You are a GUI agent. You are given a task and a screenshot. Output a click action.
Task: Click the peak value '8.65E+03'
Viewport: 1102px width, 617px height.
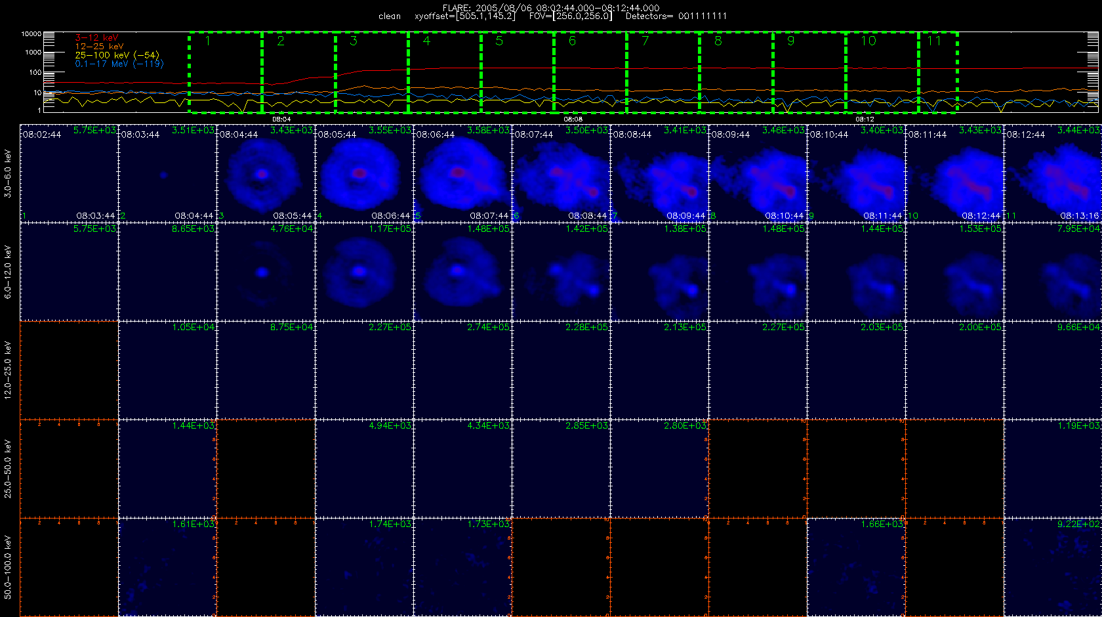[x=194, y=228]
